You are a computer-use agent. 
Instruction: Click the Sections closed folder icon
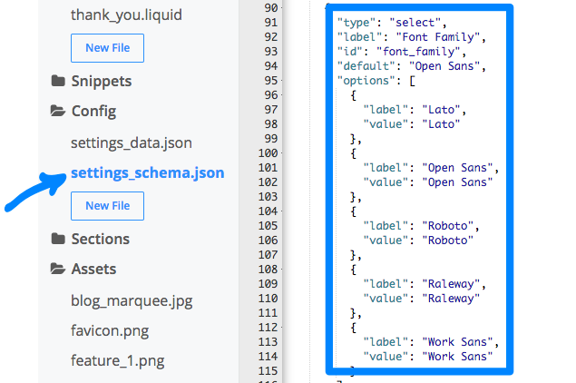[x=58, y=239]
